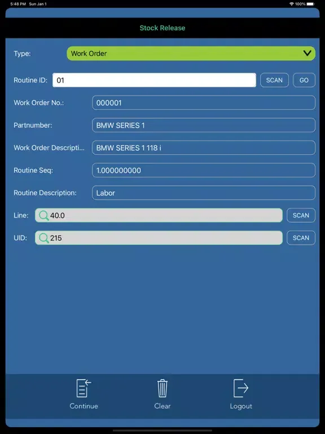Tap the Type: label
Image resolution: width=325 pixels, height=434 pixels.
pos(23,54)
